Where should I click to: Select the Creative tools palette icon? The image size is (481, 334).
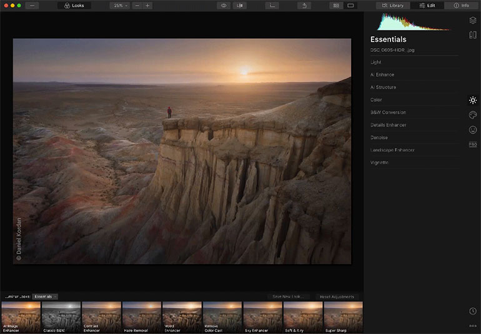(473, 115)
